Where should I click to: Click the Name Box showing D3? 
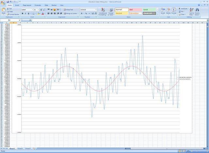coord(9,20)
